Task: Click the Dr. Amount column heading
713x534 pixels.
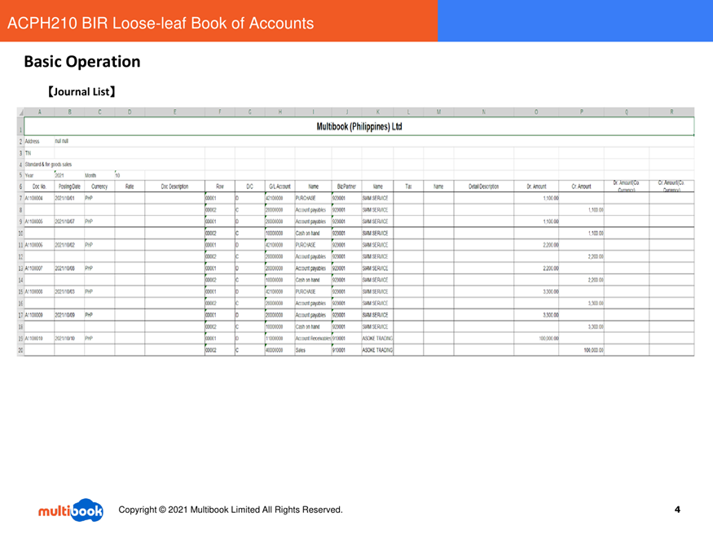Action: pos(536,186)
